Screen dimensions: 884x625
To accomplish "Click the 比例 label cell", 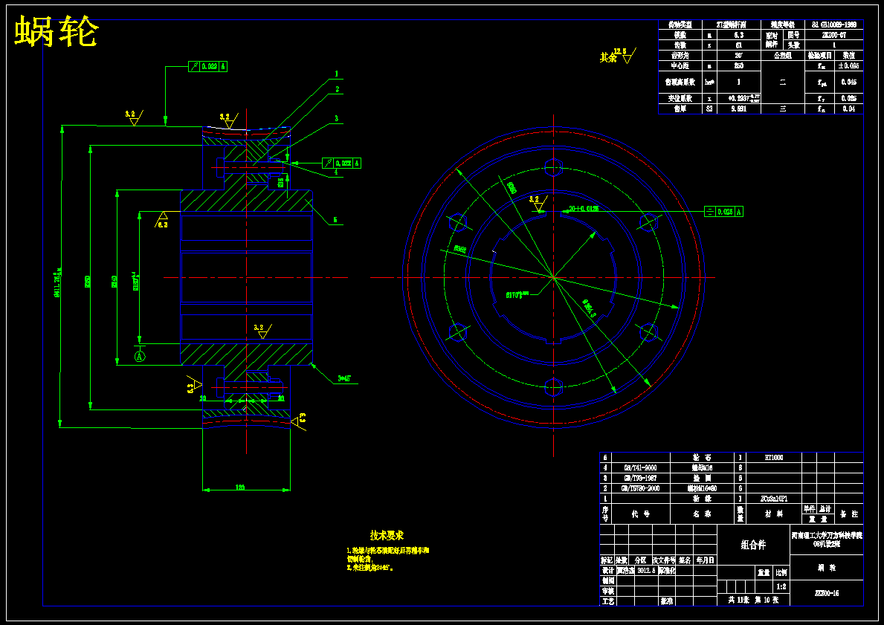I will click(x=781, y=572).
